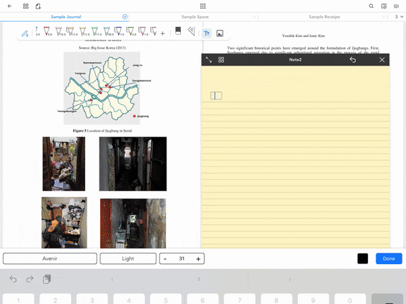Switch to the Sample Space tab
This screenshot has height=304, width=406.
pyautogui.click(x=195, y=17)
